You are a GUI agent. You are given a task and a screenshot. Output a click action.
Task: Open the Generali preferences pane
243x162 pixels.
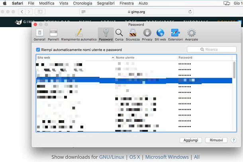[x=39, y=35]
